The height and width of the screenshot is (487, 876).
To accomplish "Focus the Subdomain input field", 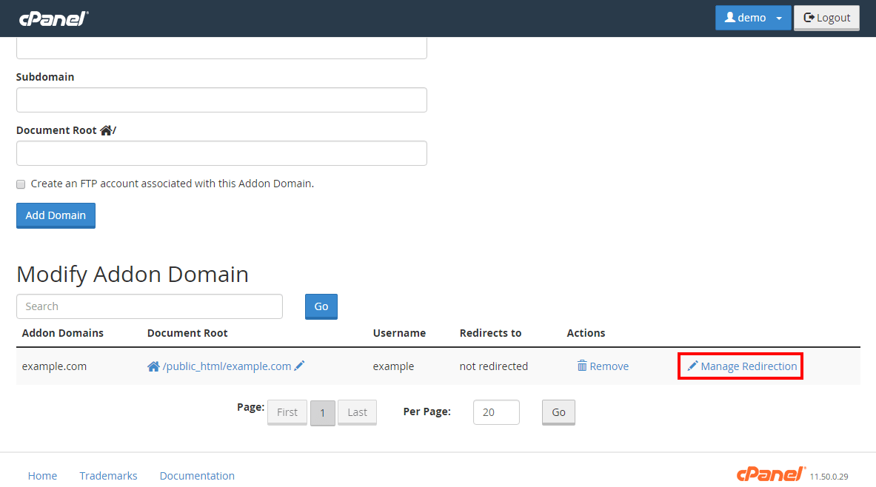I will [222, 100].
